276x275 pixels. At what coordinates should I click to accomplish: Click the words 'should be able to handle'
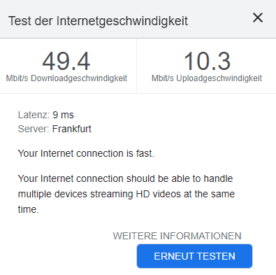click(x=180, y=178)
